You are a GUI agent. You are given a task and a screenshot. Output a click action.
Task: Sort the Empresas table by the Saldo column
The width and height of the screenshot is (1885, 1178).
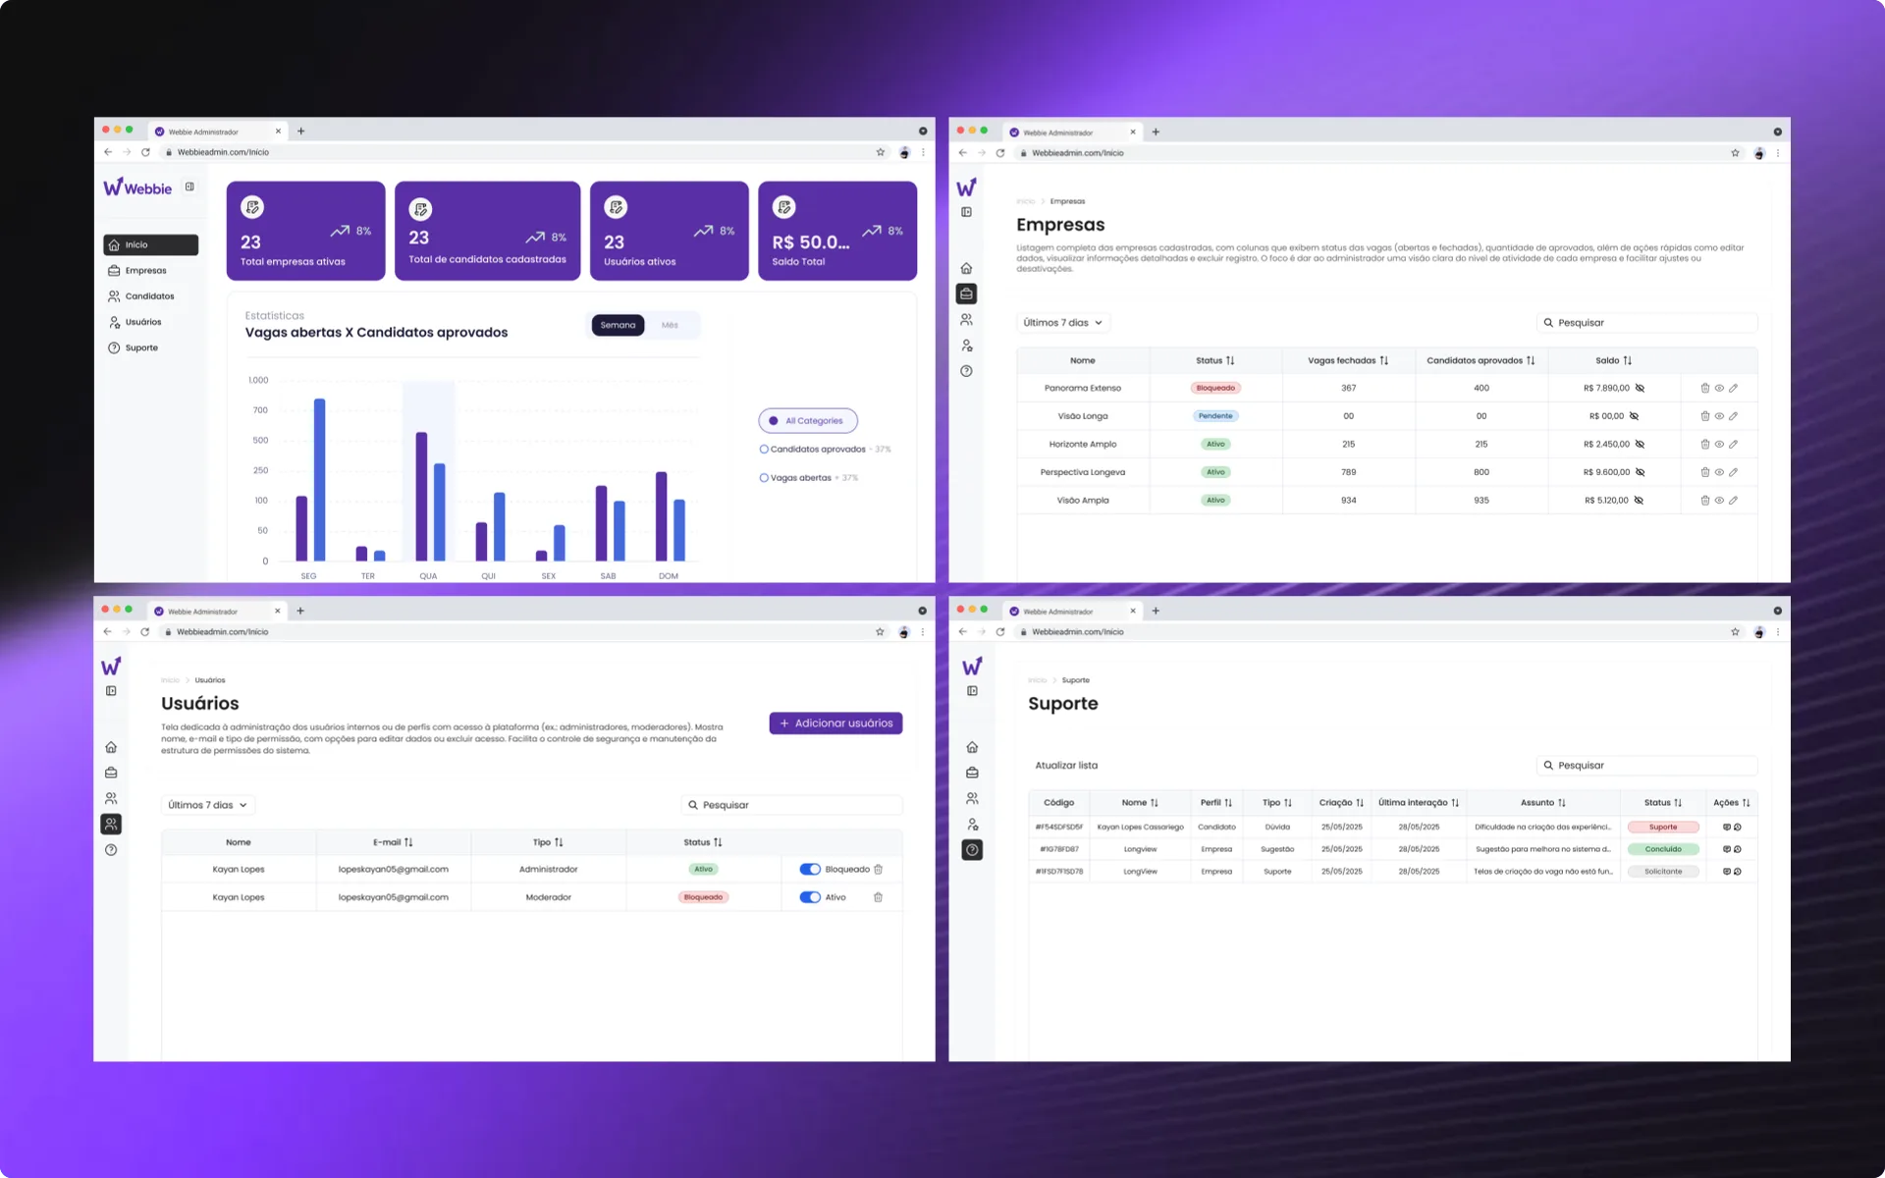(1614, 361)
